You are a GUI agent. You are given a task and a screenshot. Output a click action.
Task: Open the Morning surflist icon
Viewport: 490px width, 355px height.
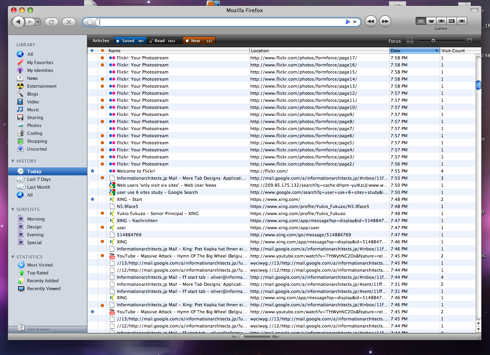[20, 219]
